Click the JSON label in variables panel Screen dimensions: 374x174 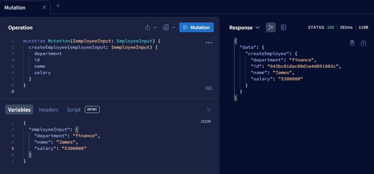pos(205,122)
